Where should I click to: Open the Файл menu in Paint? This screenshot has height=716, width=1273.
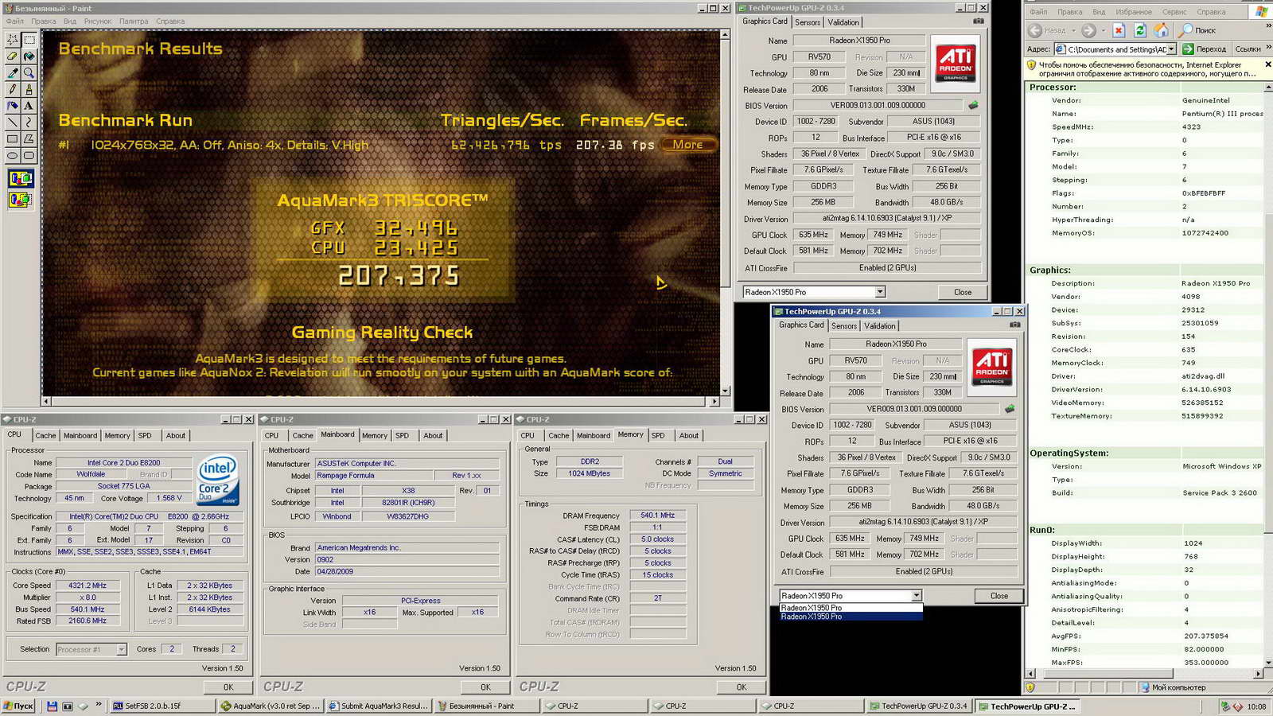click(15, 21)
